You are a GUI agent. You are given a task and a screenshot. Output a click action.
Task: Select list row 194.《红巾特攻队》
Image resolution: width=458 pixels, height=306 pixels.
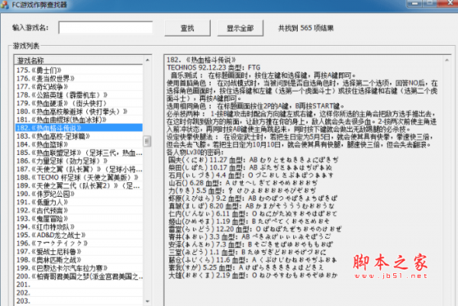coord(79,227)
